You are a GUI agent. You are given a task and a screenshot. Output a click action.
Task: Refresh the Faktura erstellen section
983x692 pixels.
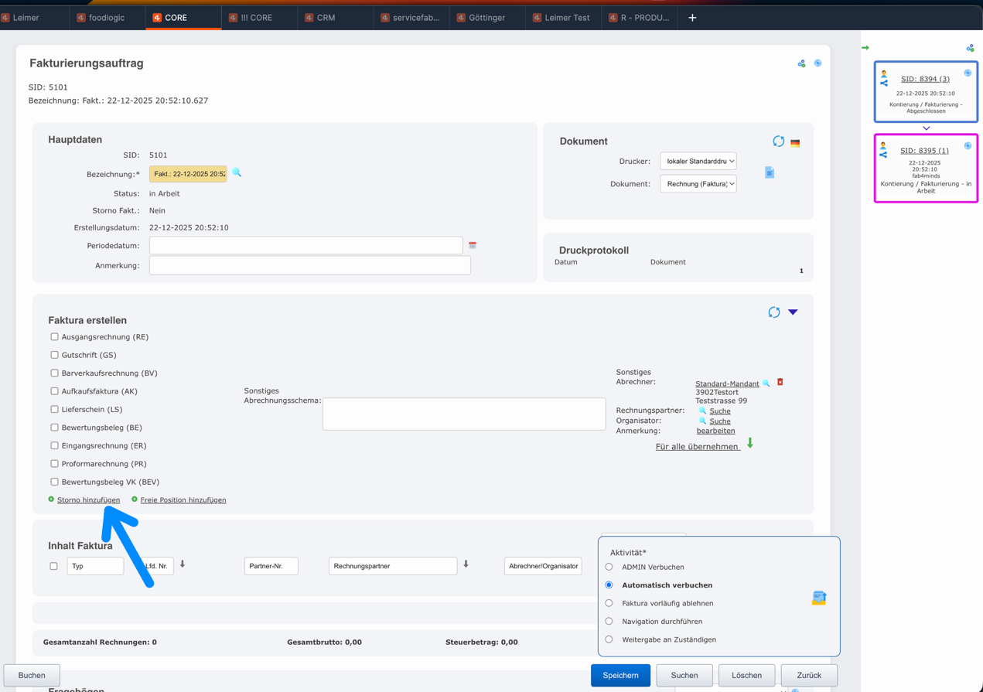[773, 312]
